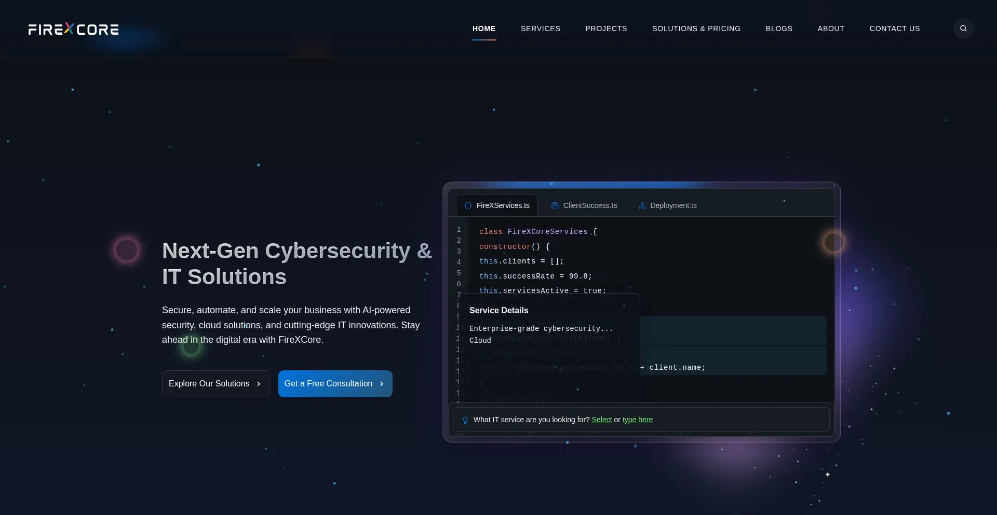Open the About page

coord(831,29)
